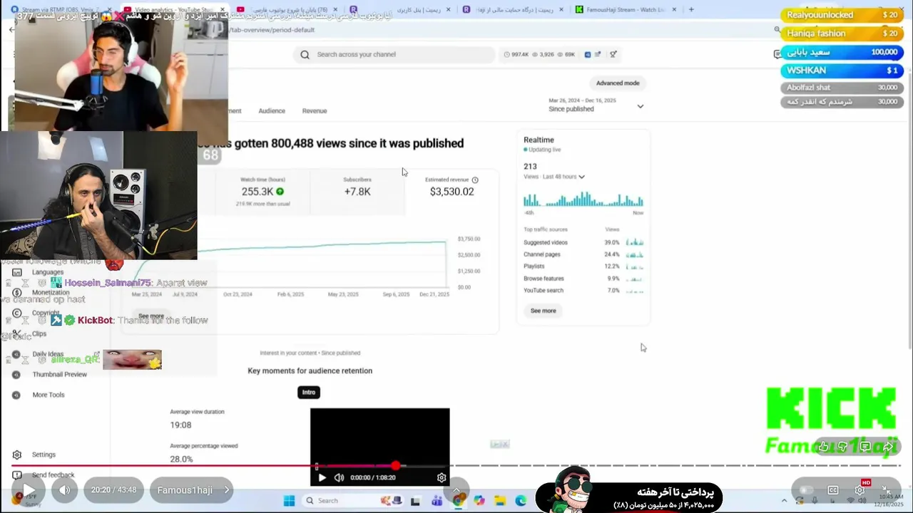Click the comments icon over Kick logo
The image size is (913, 513).
[x=865, y=447]
